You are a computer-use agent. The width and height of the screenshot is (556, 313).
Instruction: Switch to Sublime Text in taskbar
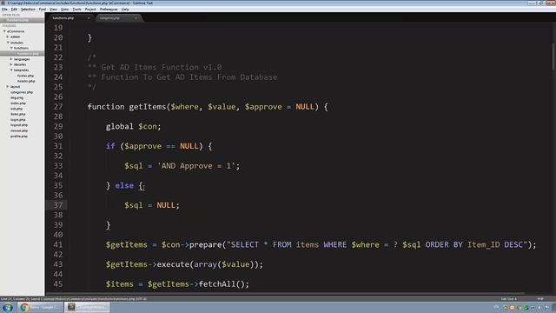click(87, 307)
